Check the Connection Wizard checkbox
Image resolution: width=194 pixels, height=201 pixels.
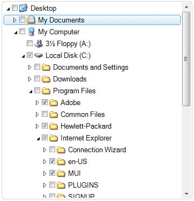pyautogui.click(x=52, y=150)
